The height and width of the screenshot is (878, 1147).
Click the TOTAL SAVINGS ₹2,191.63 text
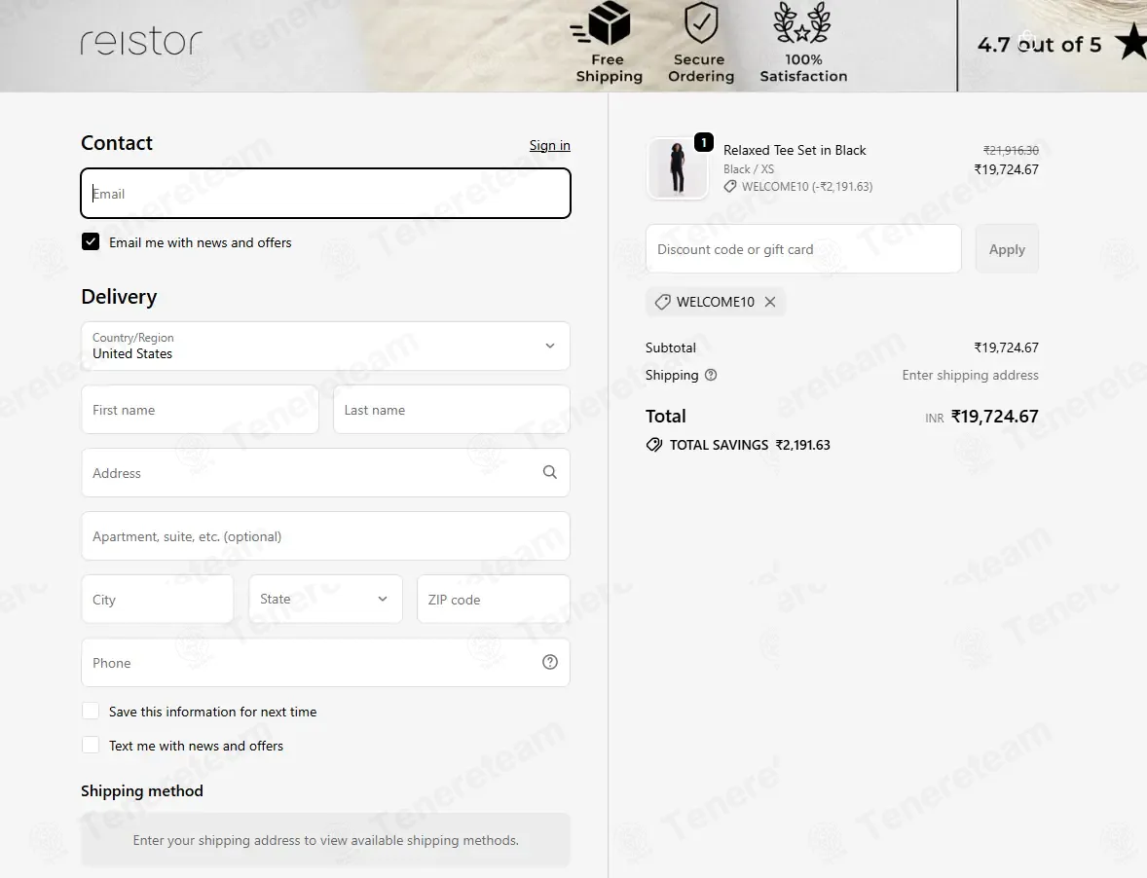750,445
